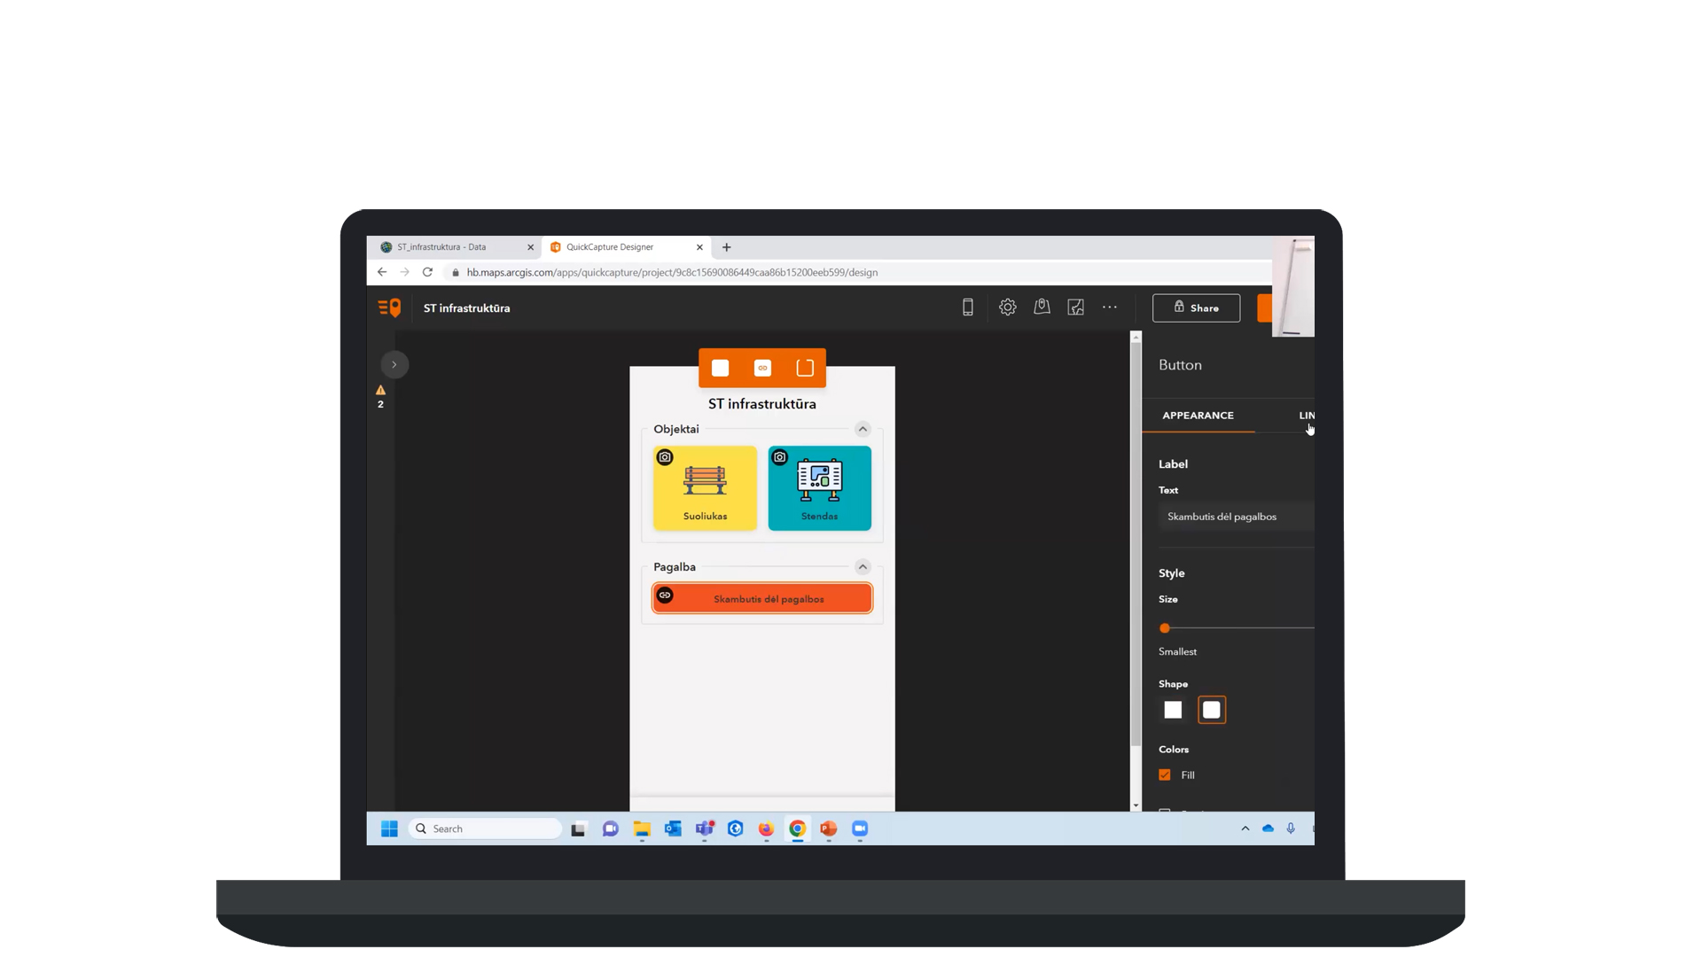Click the button Size slider handle
1702x957 pixels.
pyautogui.click(x=1165, y=628)
